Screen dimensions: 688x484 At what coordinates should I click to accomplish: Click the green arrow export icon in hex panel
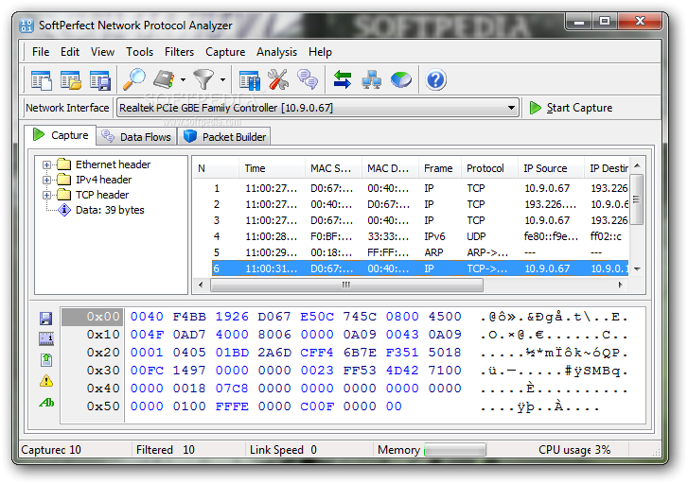tap(46, 360)
